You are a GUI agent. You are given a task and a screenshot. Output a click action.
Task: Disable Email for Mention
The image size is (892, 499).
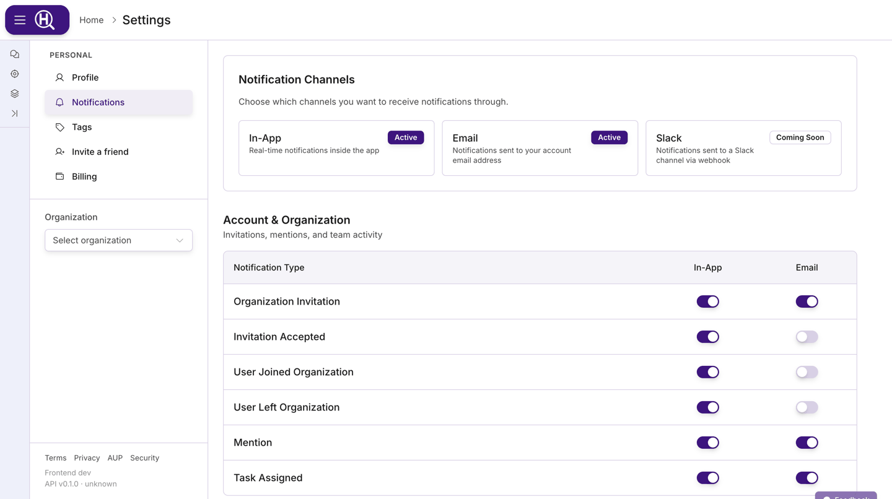[x=807, y=443]
